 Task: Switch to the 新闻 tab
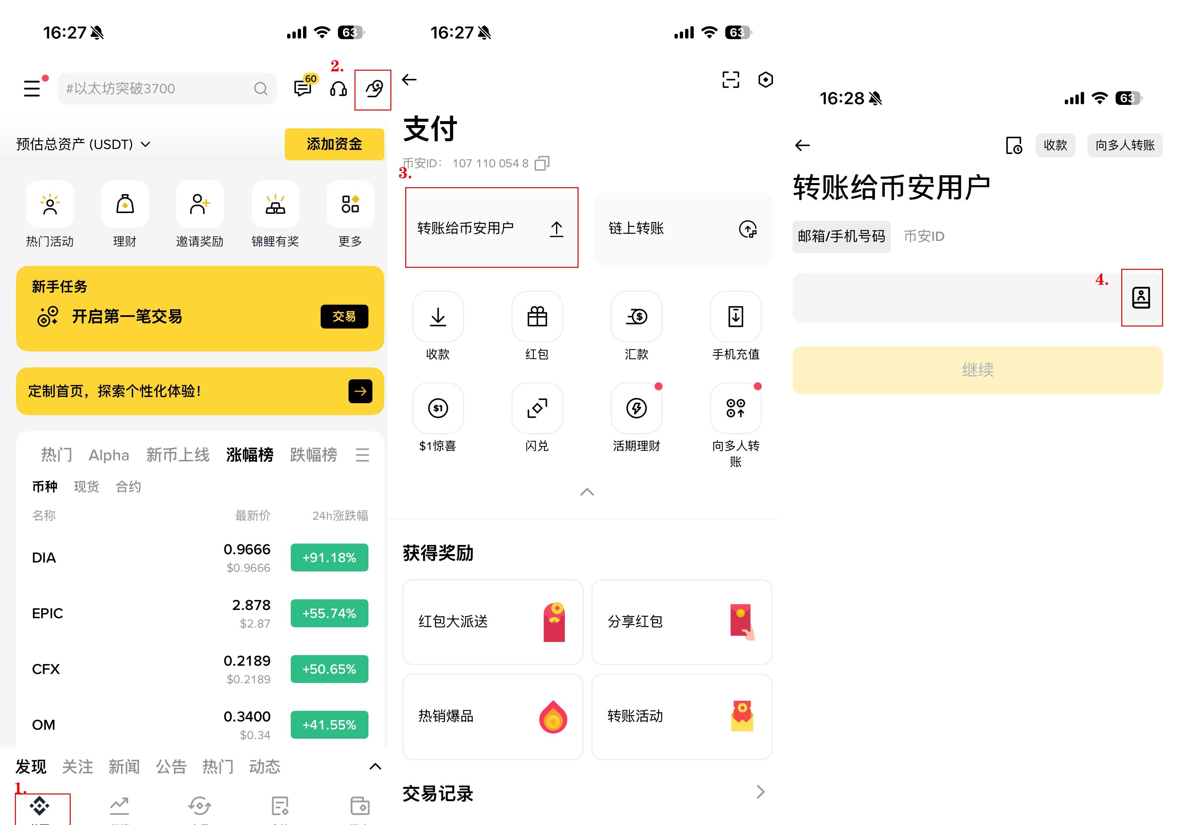(x=124, y=767)
